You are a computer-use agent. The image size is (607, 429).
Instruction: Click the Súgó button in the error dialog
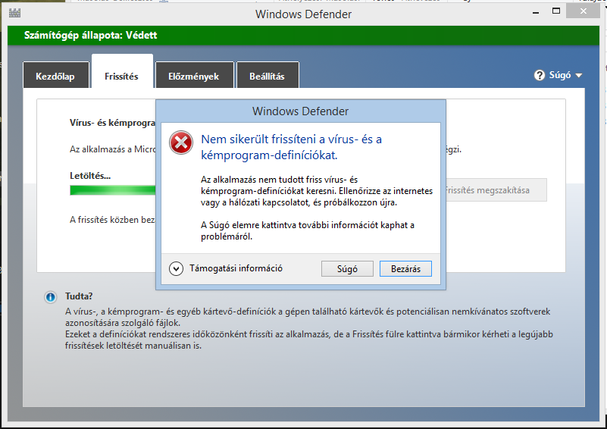click(347, 269)
